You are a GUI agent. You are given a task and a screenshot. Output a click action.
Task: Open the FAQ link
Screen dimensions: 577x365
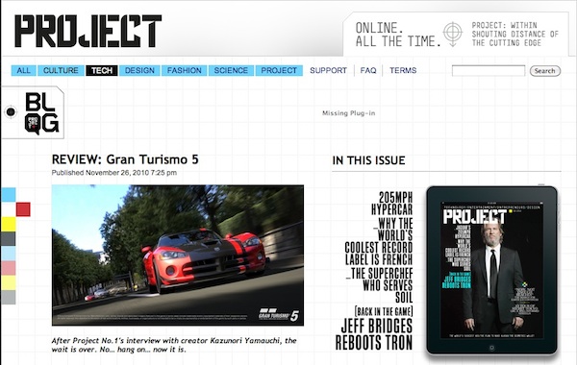368,70
